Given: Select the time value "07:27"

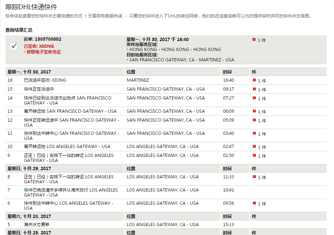Looking at the screenshot, I should 228,98.
